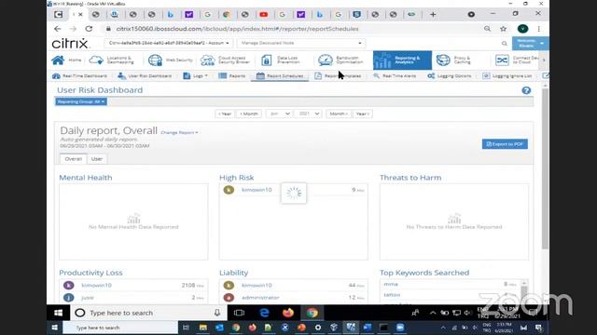This screenshot has height=335, width=597.
Task: Go to previous year
Action: (x=225, y=114)
